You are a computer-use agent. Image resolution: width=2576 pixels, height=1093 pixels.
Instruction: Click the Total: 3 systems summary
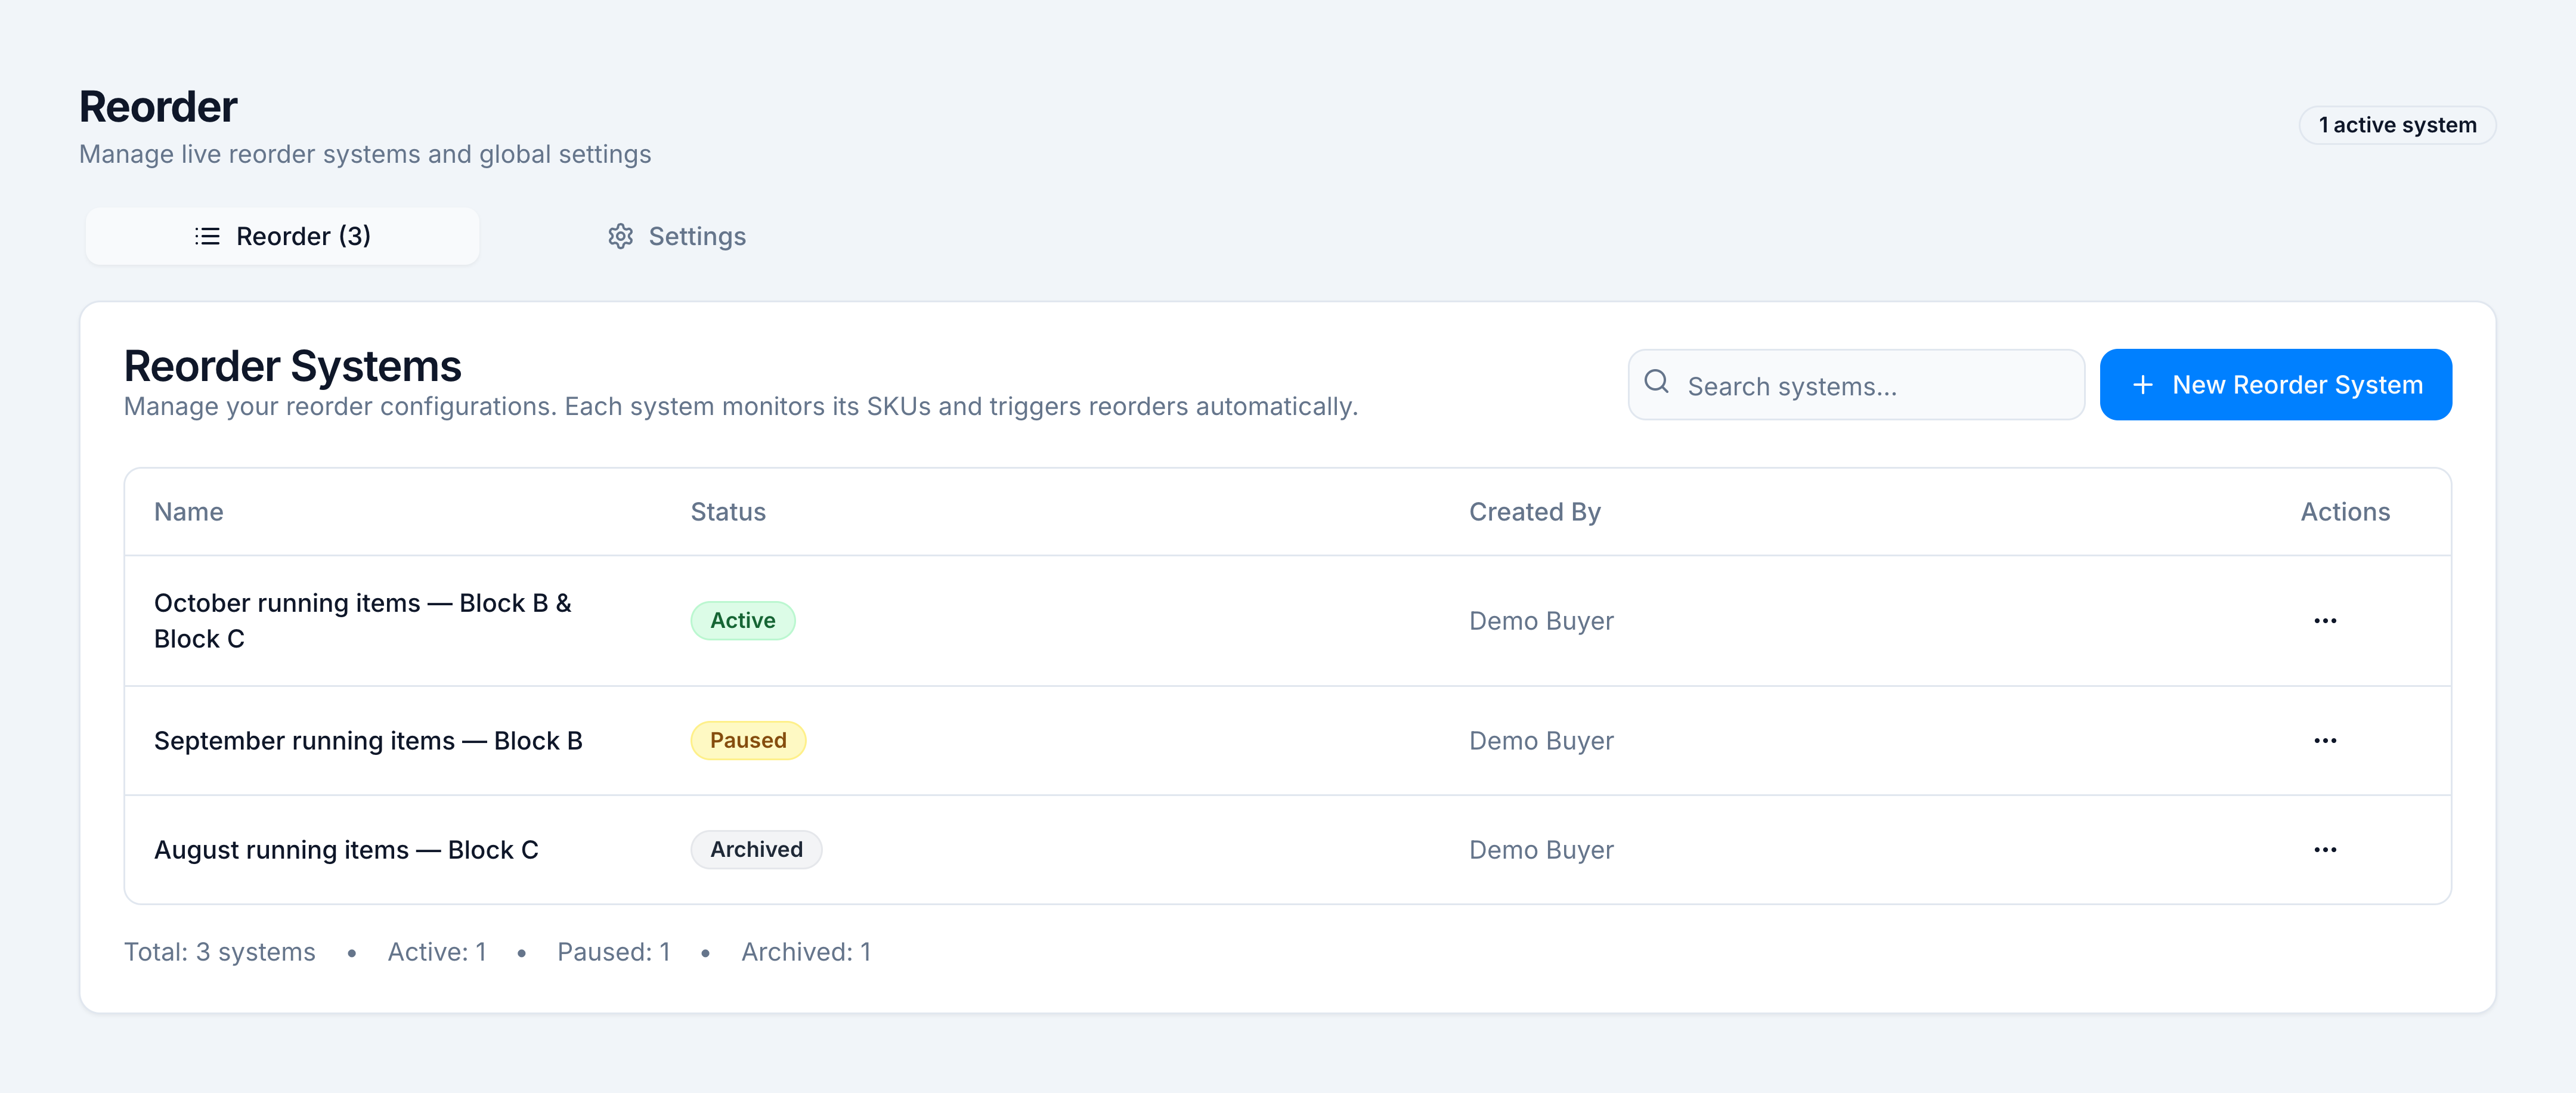coord(219,953)
